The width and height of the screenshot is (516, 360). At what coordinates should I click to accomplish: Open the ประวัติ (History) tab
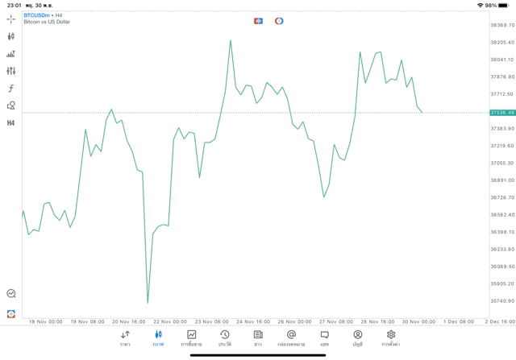coord(225,337)
